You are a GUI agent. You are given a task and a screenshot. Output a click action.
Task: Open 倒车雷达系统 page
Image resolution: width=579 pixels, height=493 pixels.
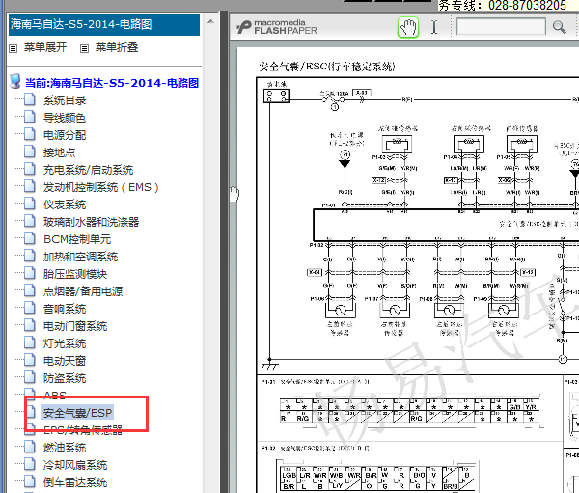75,482
